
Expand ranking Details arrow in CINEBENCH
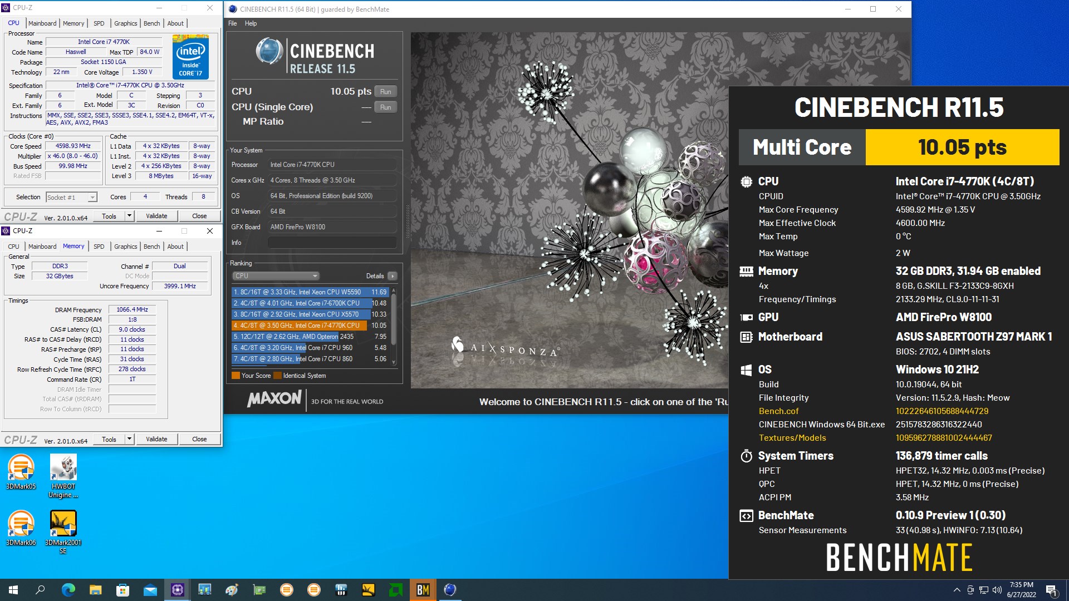(x=393, y=276)
